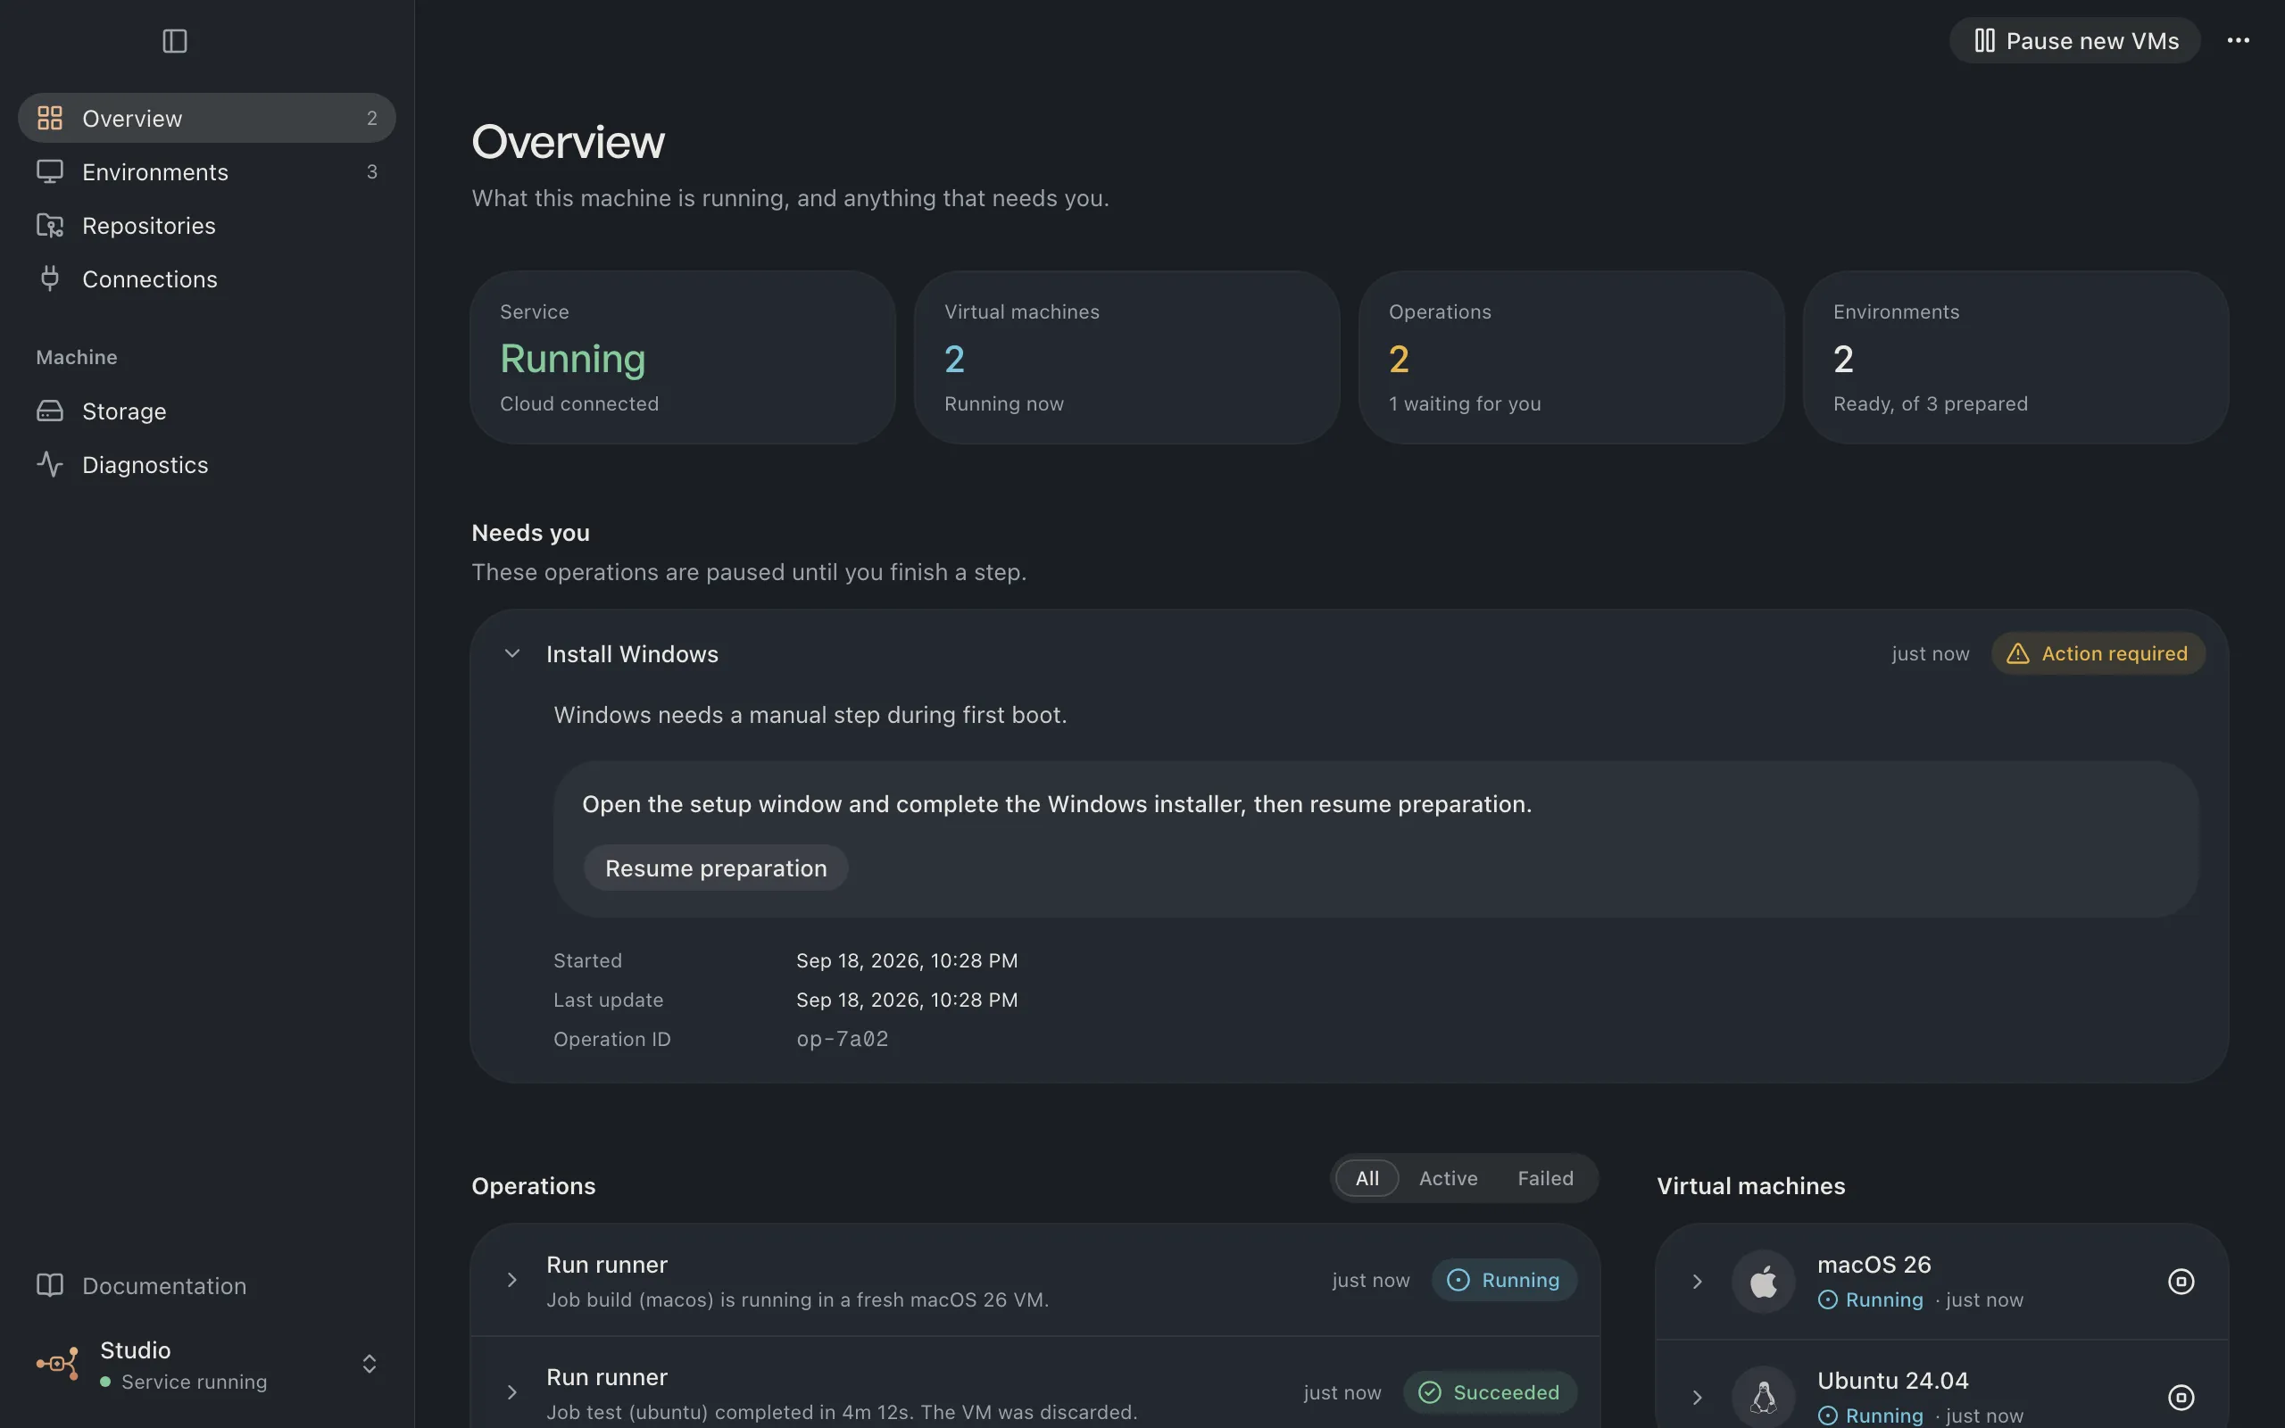Click the Operations summary card
This screenshot has height=1428, width=2285.
coord(1571,358)
